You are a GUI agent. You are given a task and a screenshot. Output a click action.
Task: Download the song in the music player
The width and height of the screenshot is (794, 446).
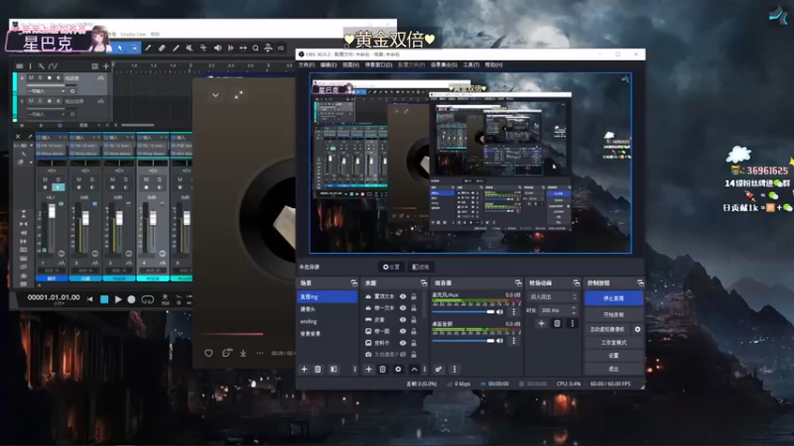(243, 353)
